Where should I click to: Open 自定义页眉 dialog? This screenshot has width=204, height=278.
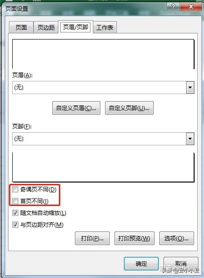pyautogui.click(x=76, y=108)
